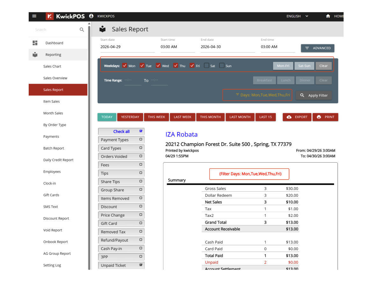Toggle the Check all checkbox
The image size is (371, 287).
coord(141,131)
